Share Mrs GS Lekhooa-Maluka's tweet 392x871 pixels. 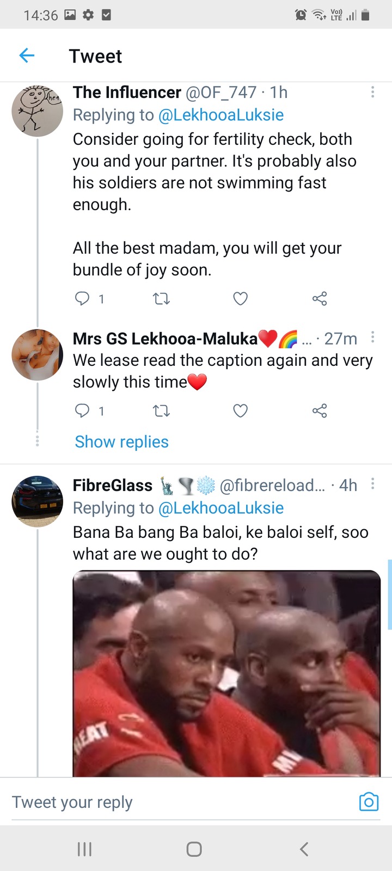click(x=320, y=410)
